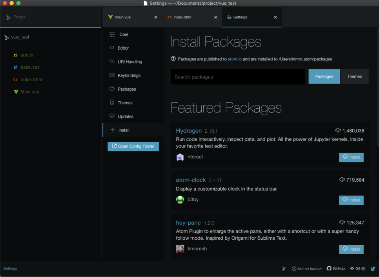Install the atom-clock package
This screenshot has width=379, height=277.
(351, 200)
